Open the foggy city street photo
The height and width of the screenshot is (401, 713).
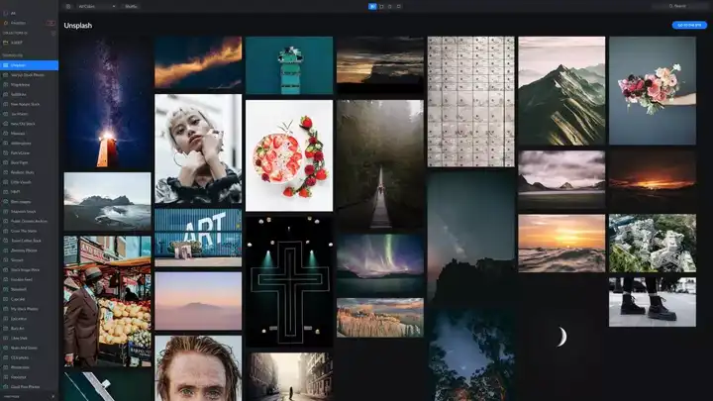(289, 377)
